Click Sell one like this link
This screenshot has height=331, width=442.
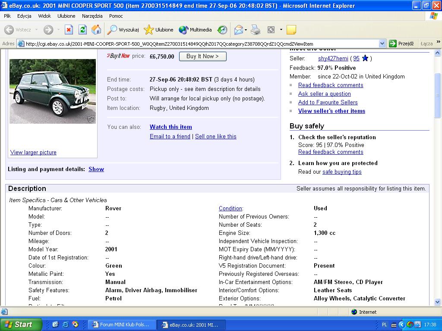216,137
